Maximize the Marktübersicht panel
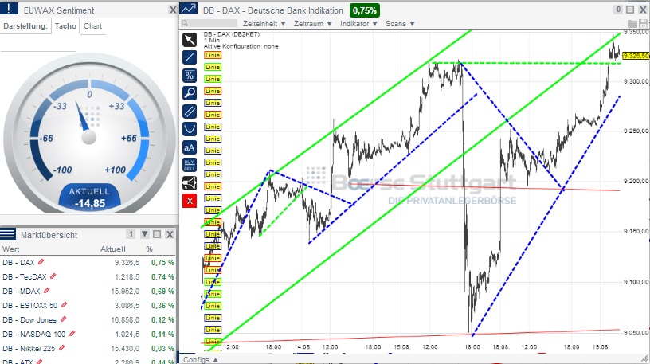650x364 pixels. tap(157, 234)
